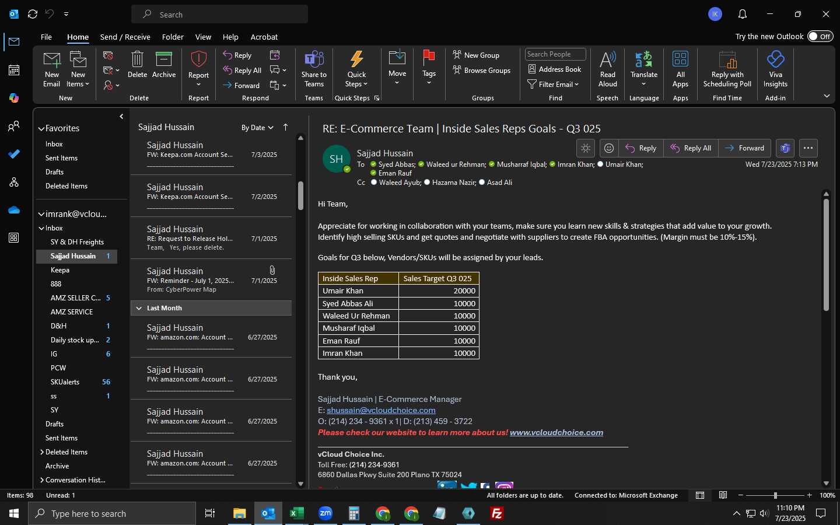Open the Move folder menu

[397, 68]
